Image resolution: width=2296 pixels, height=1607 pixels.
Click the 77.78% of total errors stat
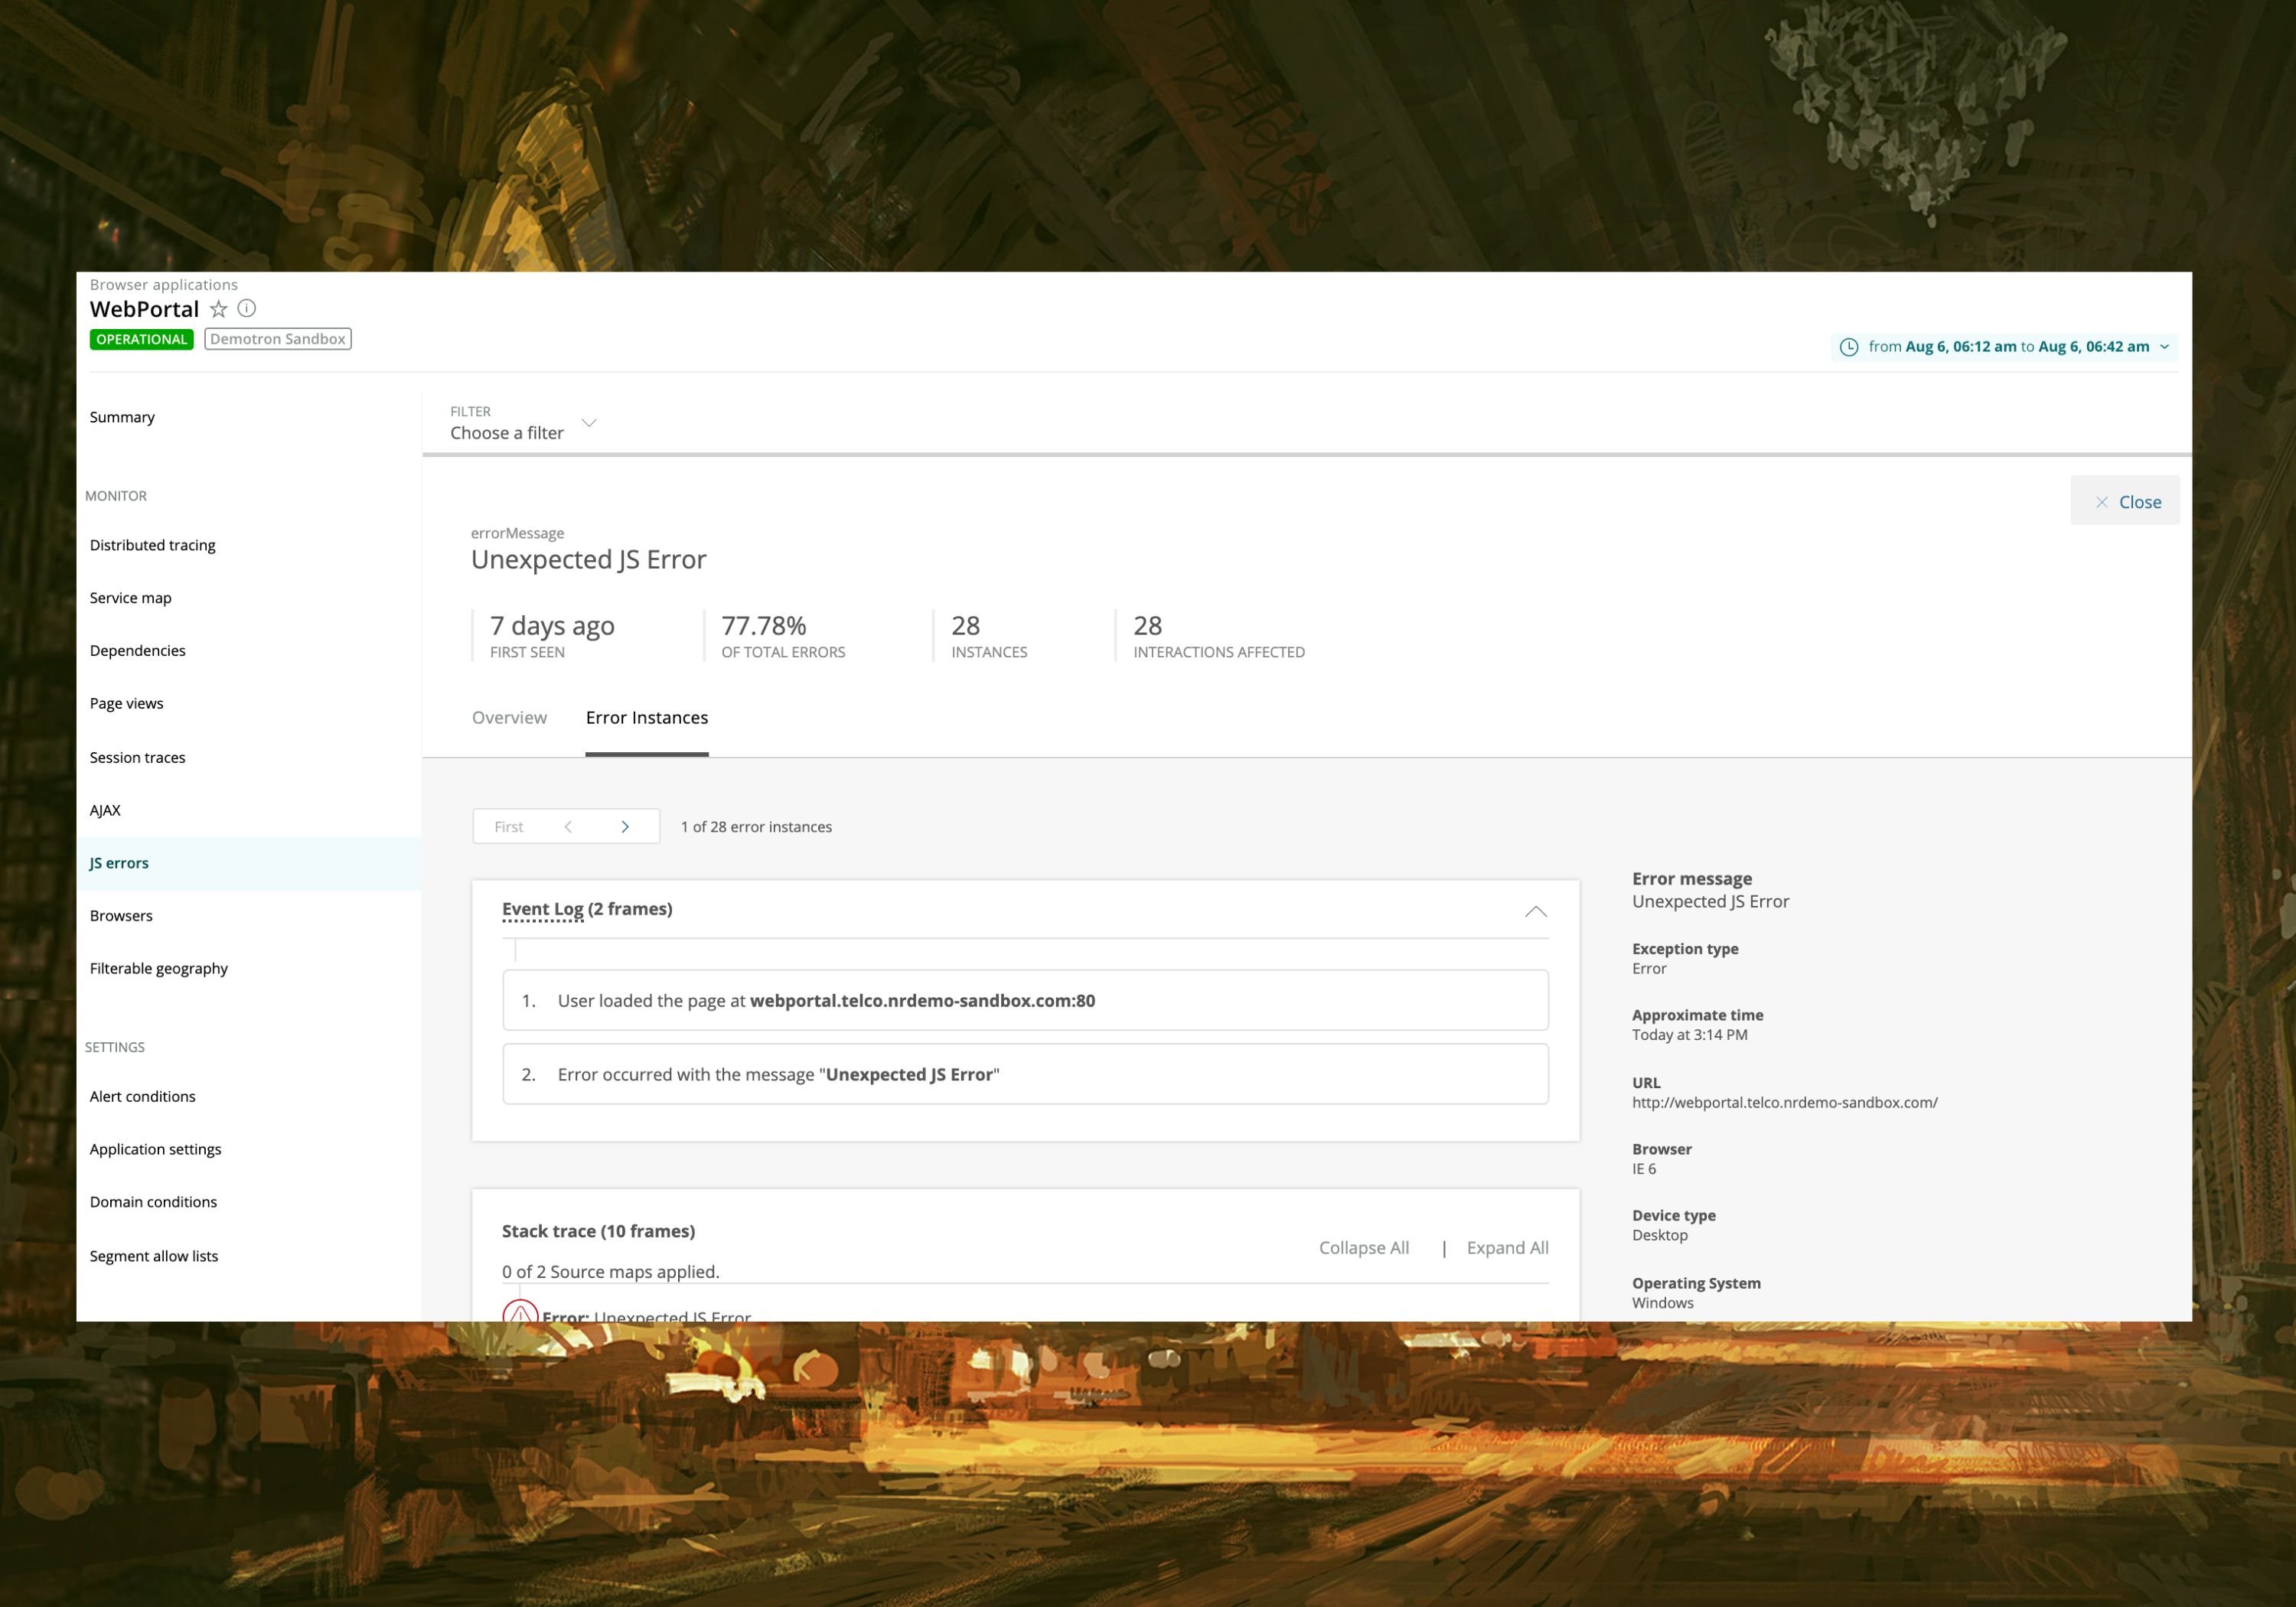click(x=783, y=636)
